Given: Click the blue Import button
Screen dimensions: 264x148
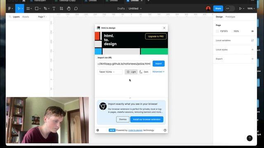Looking at the screenshot, I should click(x=158, y=64).
